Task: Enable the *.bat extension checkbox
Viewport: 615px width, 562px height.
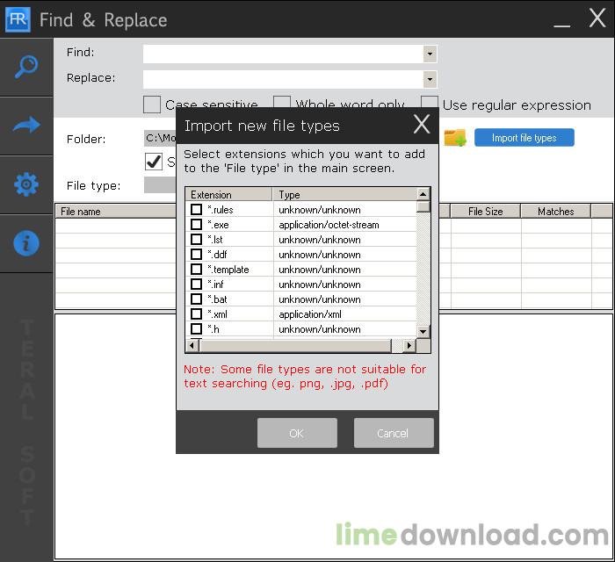Action: pos(196,299)
